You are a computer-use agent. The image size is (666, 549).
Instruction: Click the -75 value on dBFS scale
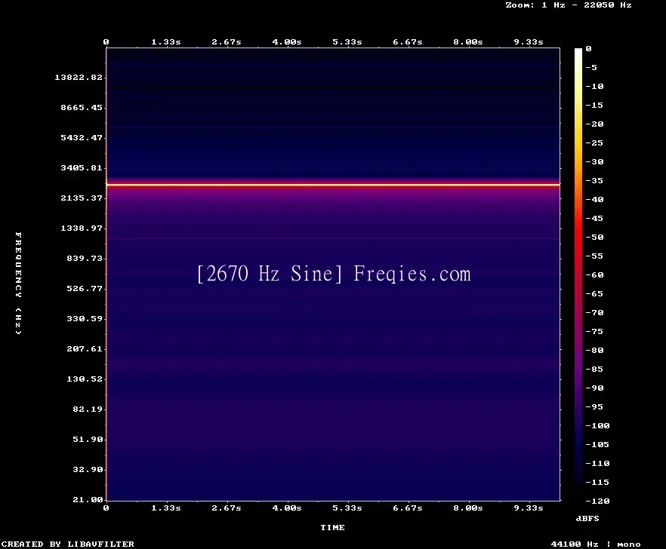594,331
